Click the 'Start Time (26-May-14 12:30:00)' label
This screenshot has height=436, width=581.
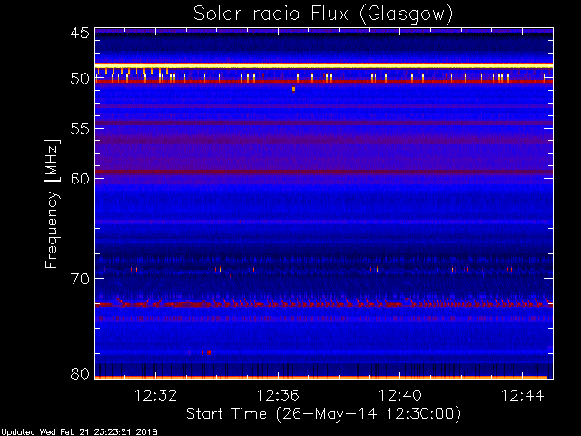pos(323,414)
